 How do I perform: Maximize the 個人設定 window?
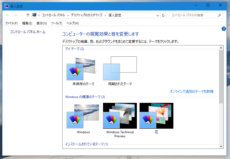coord(208,5)
